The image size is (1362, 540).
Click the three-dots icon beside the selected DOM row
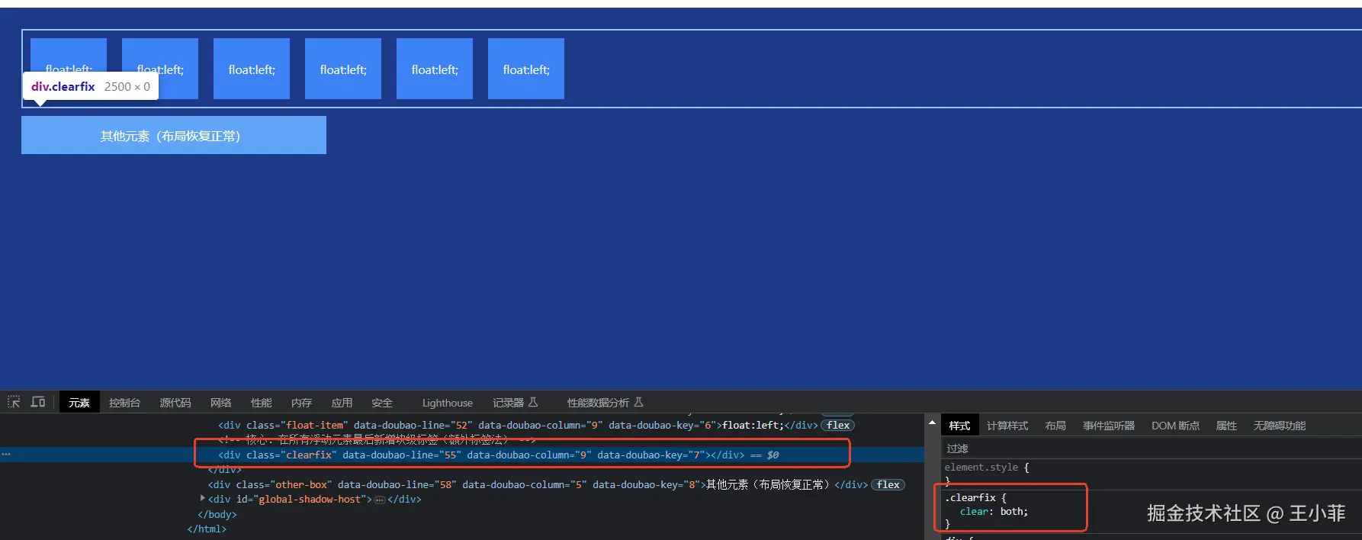tap(6, 455)
